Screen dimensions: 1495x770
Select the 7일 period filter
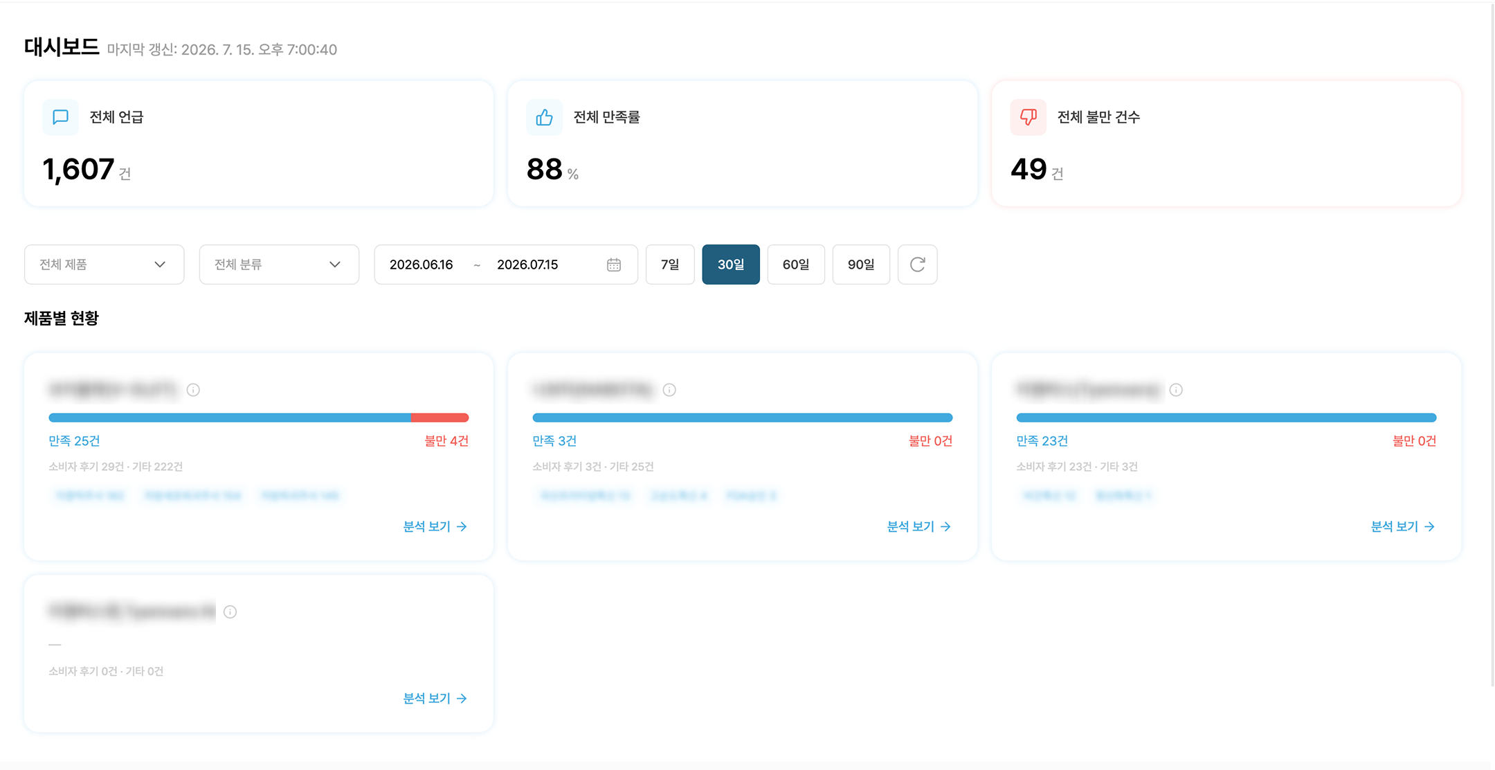click(x=670, y=265)
